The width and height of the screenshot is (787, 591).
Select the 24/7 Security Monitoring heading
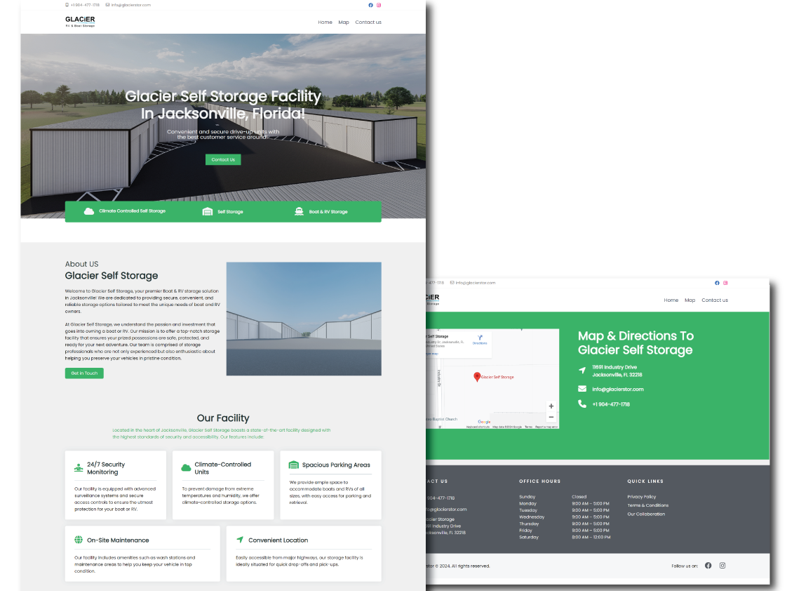pyautogui.click(x=106, y=468)
